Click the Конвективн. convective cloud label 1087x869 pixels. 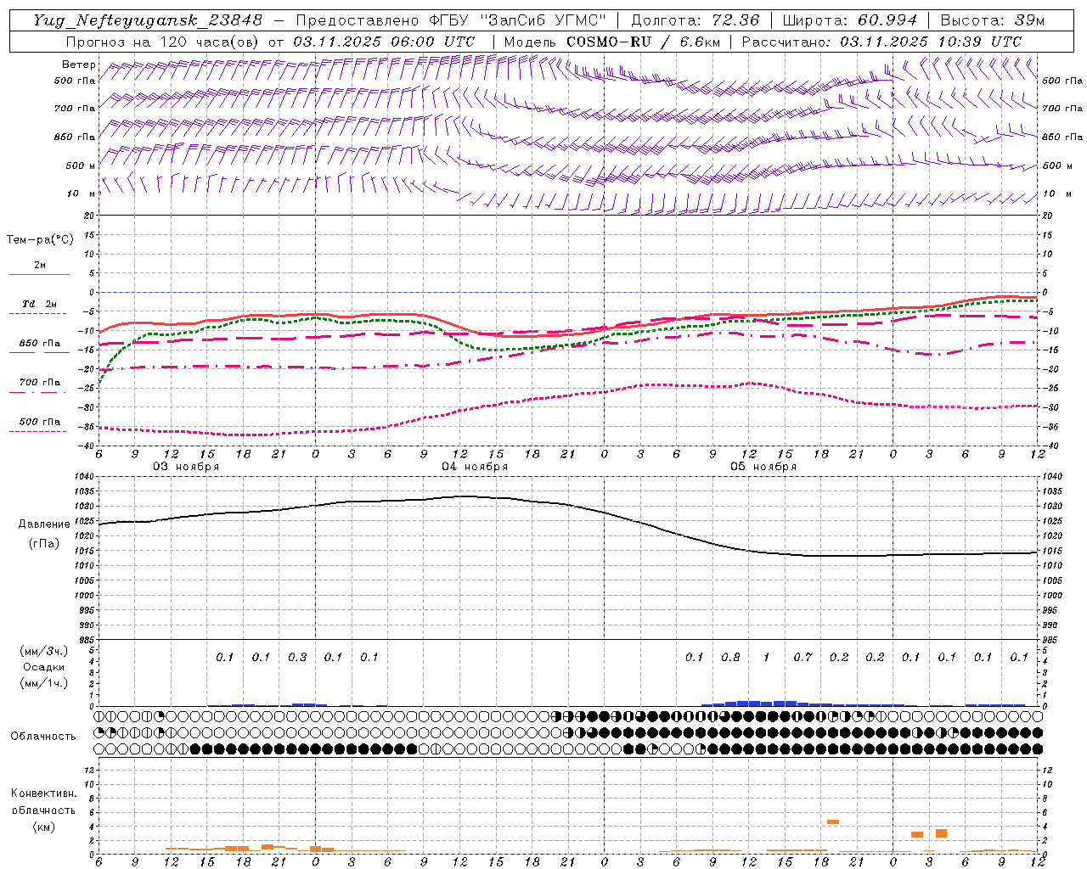pos(43,793)
